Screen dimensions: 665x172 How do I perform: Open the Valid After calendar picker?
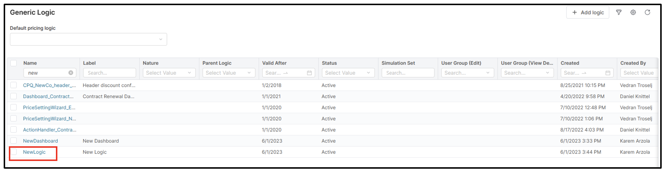(x=309, y=73)
